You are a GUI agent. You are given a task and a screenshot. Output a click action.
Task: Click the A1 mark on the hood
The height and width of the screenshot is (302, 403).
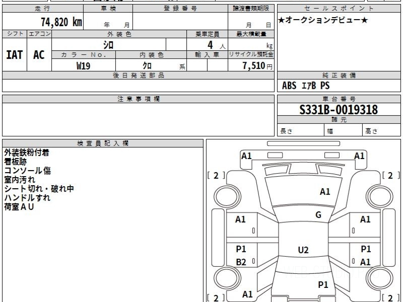pos(325,192)
